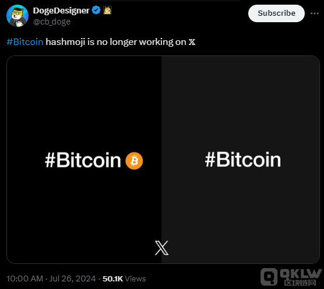Open the @cb_doge handle

(52, 22)
